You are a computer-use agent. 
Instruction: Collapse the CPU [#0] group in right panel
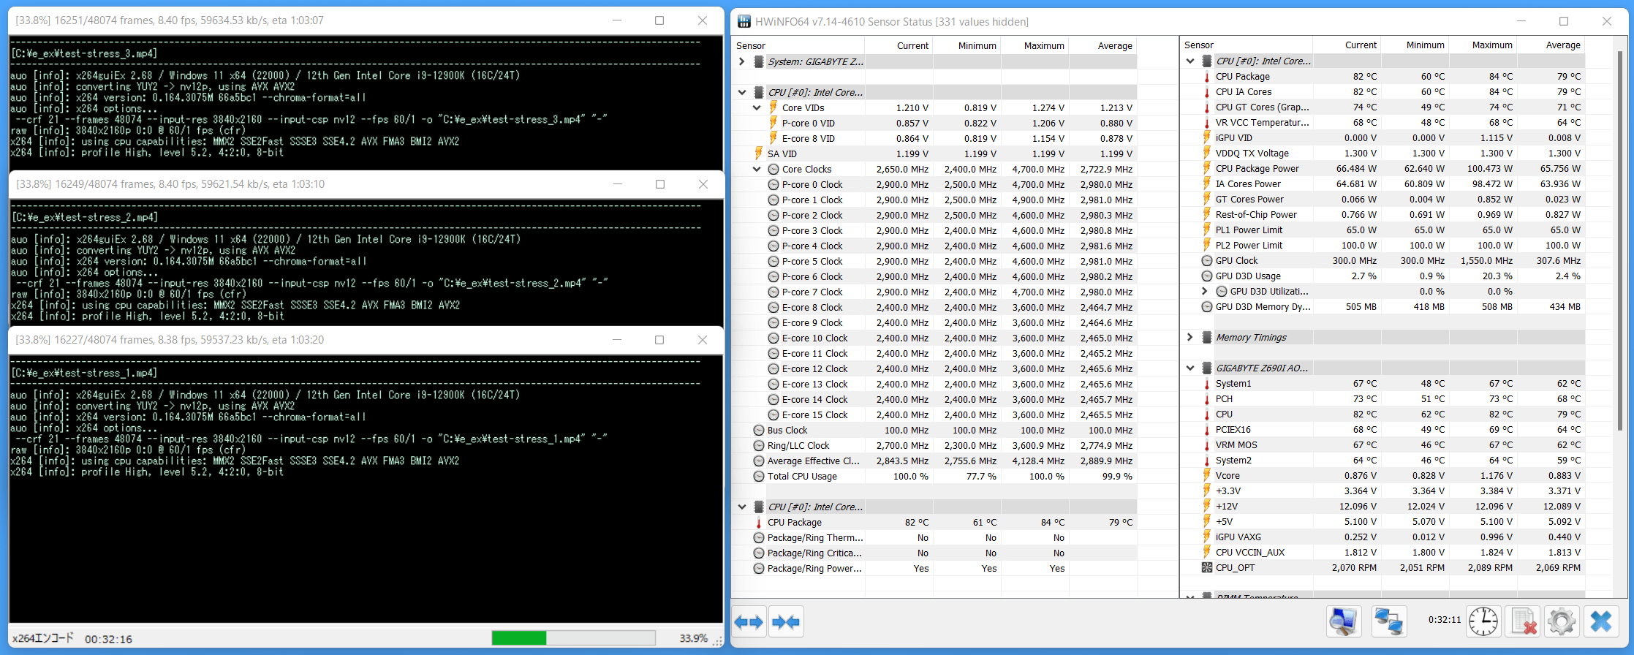1190,61
